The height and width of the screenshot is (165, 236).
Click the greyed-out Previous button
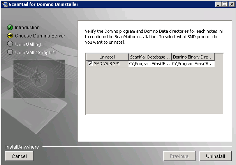pyautogui.click(x=179, y=156)
